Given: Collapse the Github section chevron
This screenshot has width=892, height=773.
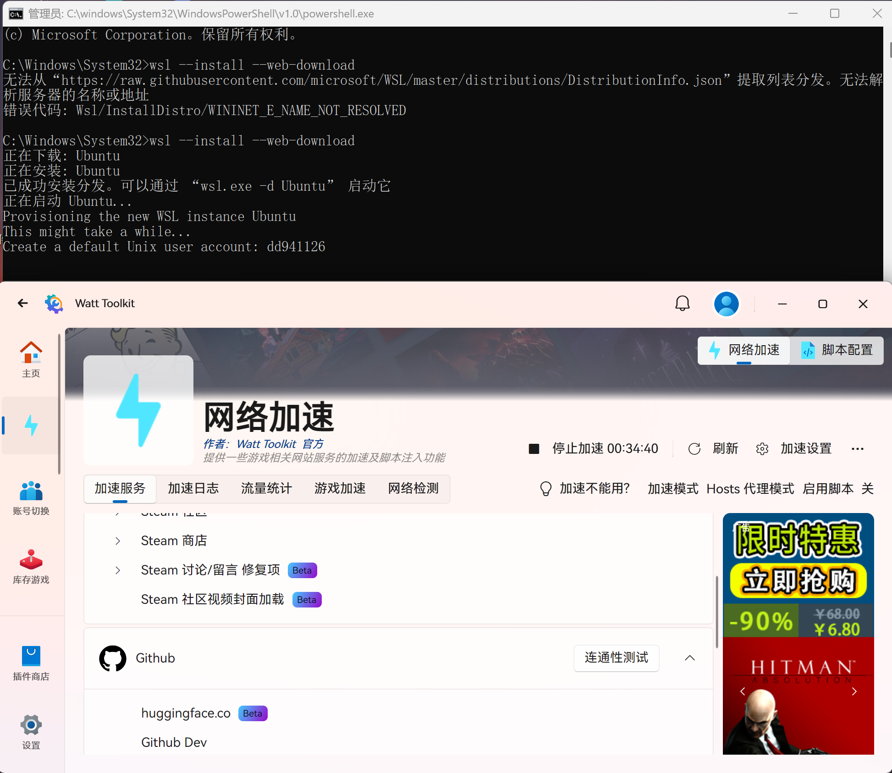Looking at the screenshot, I should pyautogui.click(x=689, y=658).
